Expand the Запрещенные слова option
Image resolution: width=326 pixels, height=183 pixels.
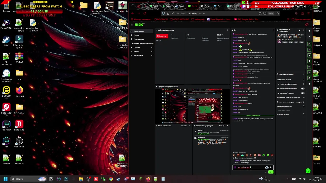[290, 106]
